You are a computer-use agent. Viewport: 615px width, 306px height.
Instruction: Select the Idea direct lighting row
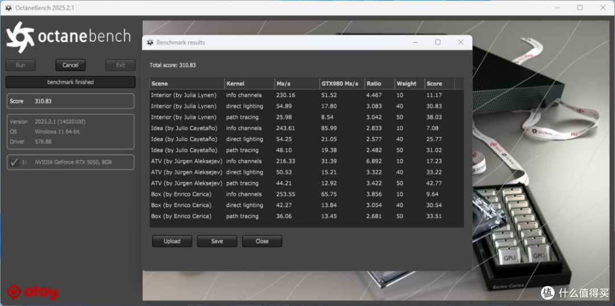(x=306, y=139)
